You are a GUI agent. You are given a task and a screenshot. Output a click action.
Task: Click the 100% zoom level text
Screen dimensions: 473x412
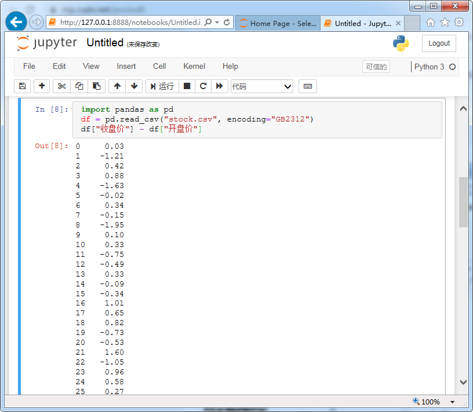point(431,402)
